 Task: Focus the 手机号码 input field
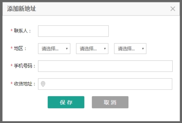point(105,66)
